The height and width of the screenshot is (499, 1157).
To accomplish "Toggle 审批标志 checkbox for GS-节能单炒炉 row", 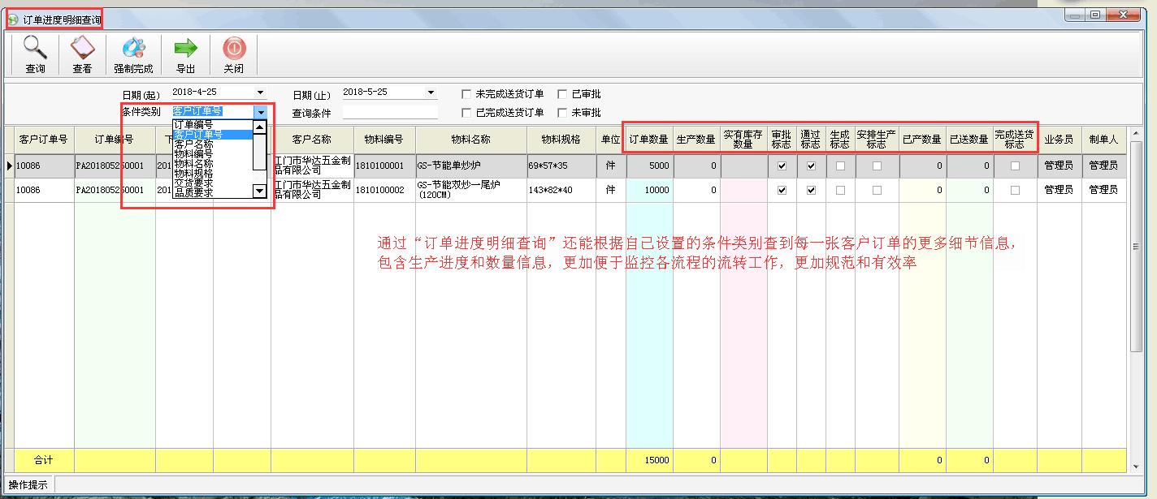I will click(782, 166).
